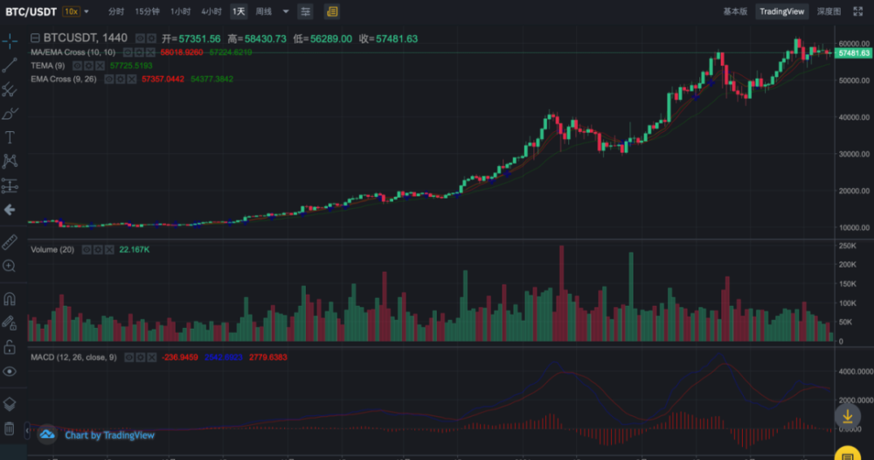Image resolution: width=874 pixels, height=460 pixels.
Task: Select the brush drawing tool
Action: [10, 114]
